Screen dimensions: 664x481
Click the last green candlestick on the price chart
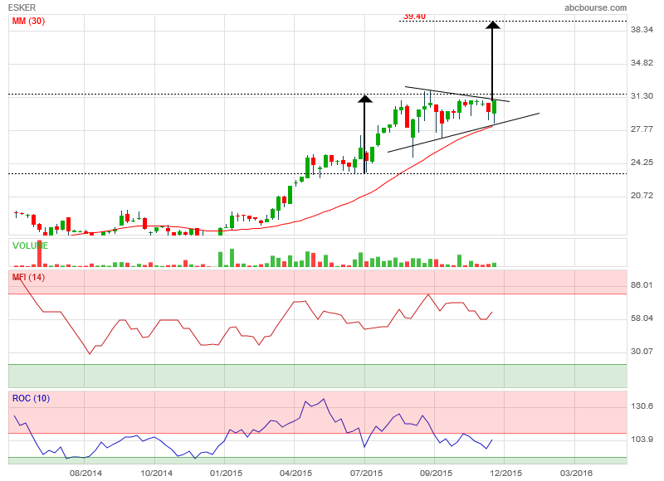[494, 107]
